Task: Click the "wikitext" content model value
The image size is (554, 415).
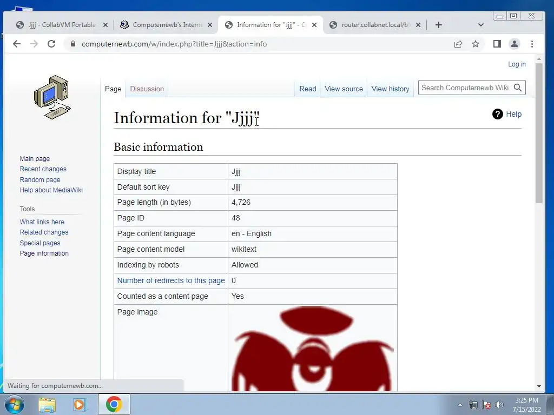Action: click(x=244, y=249)
